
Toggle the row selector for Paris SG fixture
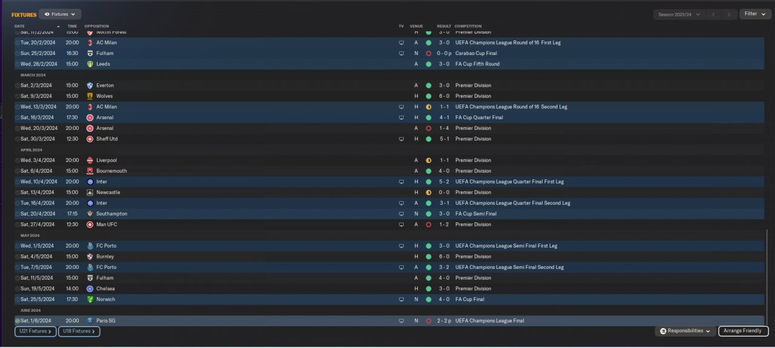pos(17,321)
